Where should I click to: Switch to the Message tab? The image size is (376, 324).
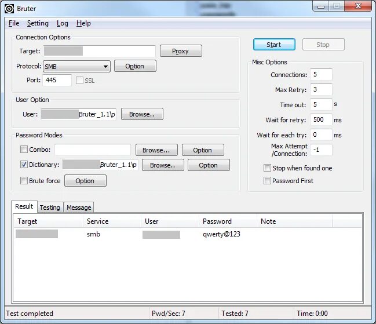click(79, 207)
